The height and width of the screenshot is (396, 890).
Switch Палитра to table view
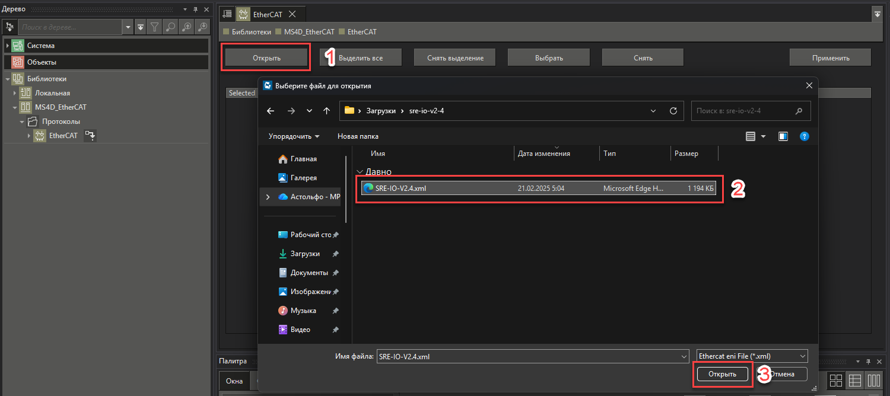854,381
